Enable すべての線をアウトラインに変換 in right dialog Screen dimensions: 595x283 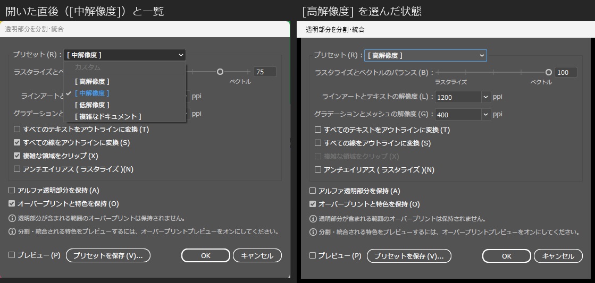click(x=318, y=143)
